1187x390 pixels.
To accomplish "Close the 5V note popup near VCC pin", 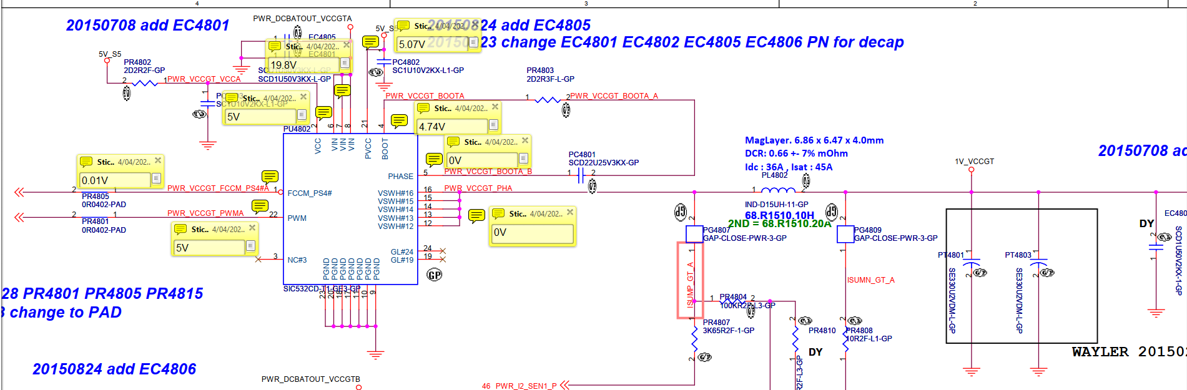I will pos(303,97).
